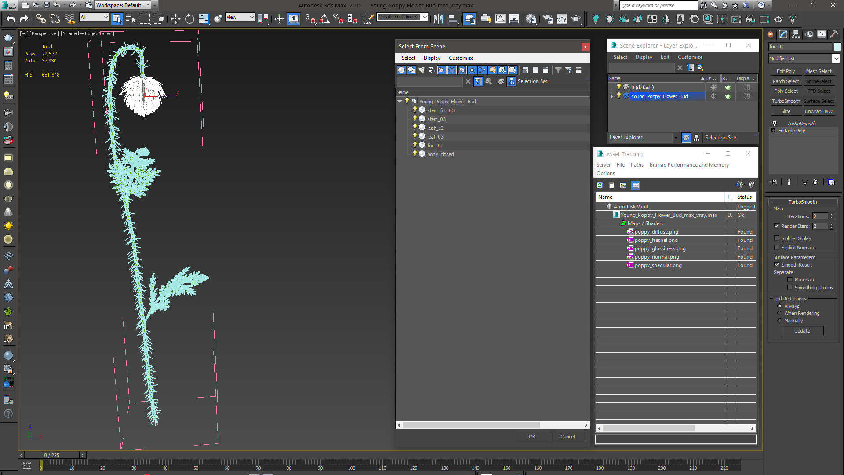Click the Unwrap UVW modifier button
The height and width of the screenshot is (475, 844).
click(x=819, y=111)
